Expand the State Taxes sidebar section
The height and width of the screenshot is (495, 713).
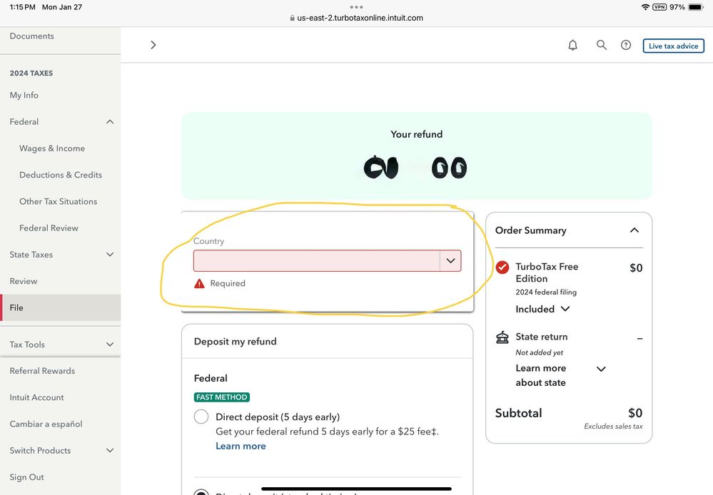pos(110,255)
